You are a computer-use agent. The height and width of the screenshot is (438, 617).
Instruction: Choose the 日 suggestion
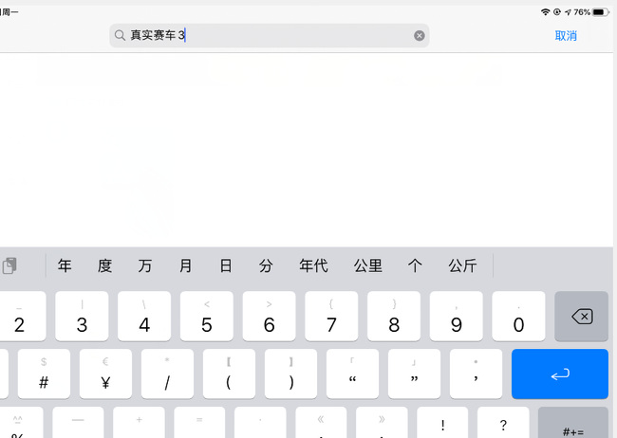coord(226,265)
